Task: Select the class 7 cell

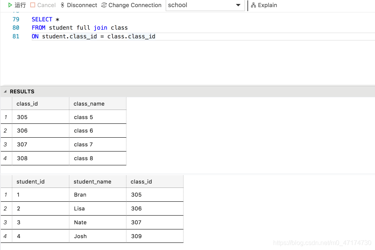Action: pyautogui.click(x=98, y=144)
